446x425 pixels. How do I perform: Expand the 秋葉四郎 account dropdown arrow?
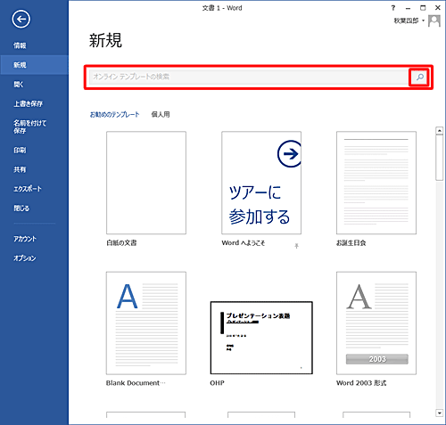[423, 20]
